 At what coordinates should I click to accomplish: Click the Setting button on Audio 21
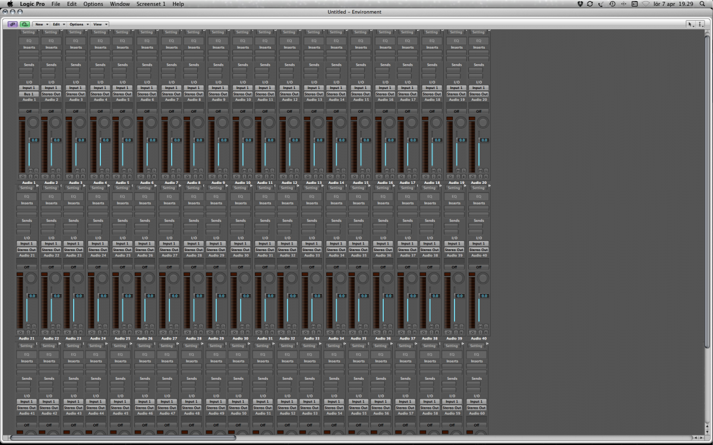tap(27, 187)
